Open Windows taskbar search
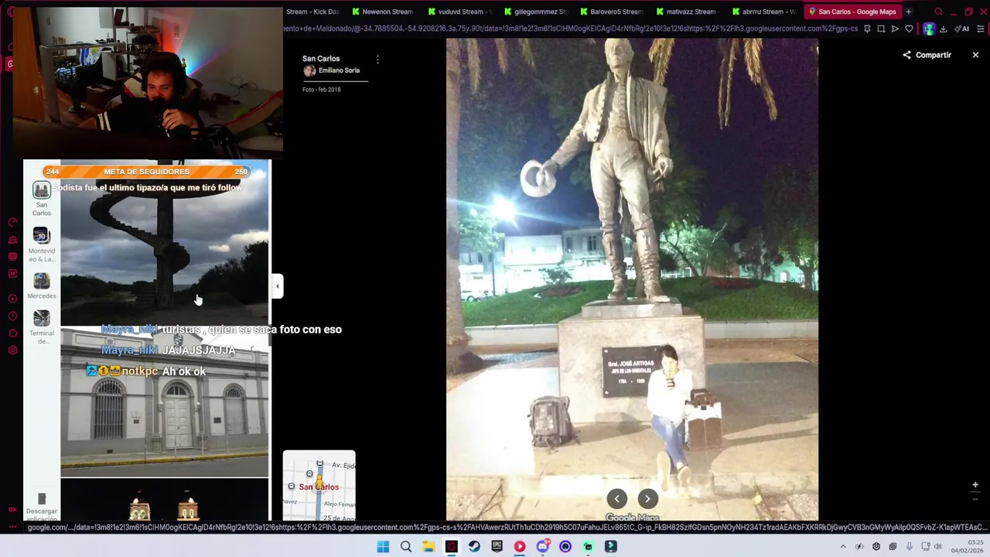Viewport: 990px width, 557px height. click(406, 547)
